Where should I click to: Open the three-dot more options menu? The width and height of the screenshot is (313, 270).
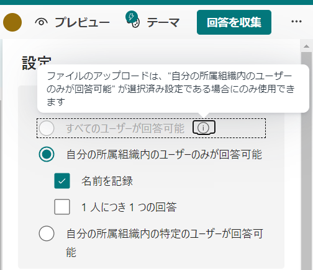click(x=296, y=22)
